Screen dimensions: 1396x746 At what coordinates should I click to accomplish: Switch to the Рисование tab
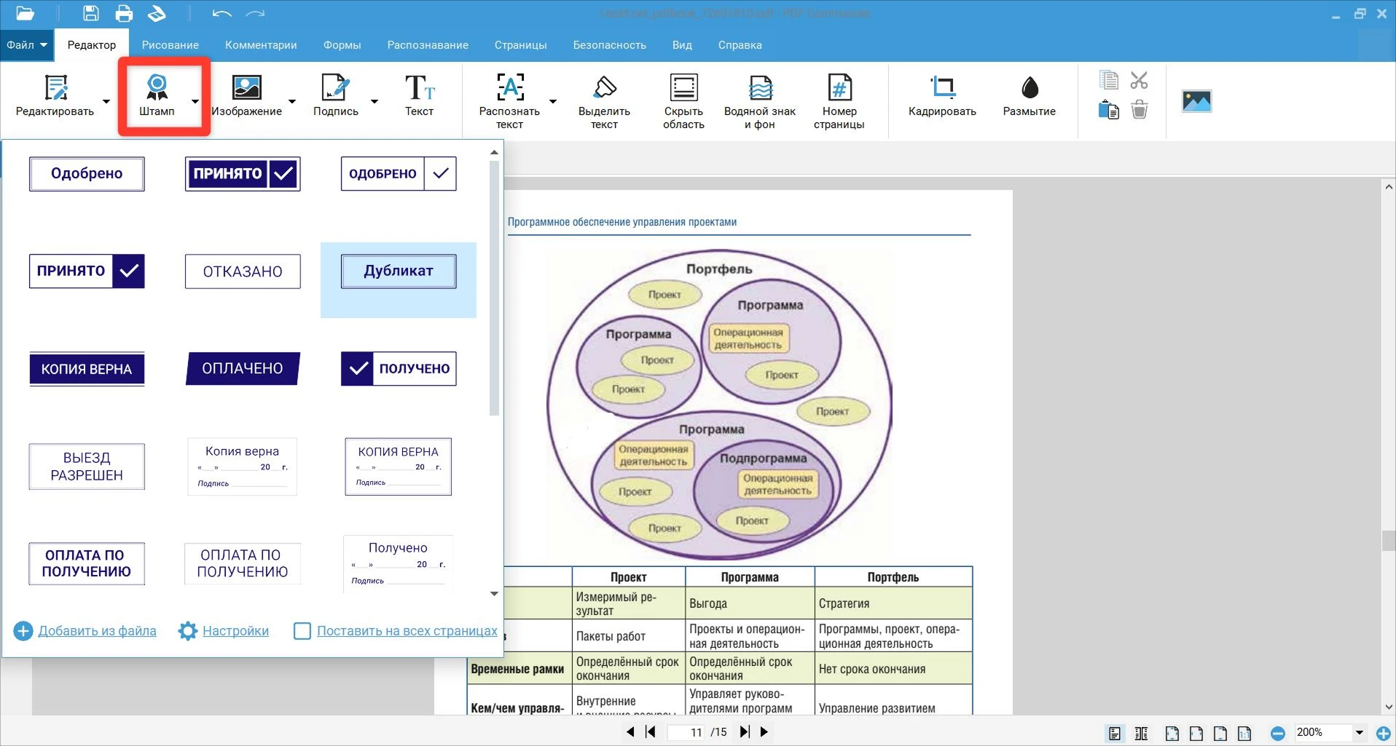[x=170, y=45]
